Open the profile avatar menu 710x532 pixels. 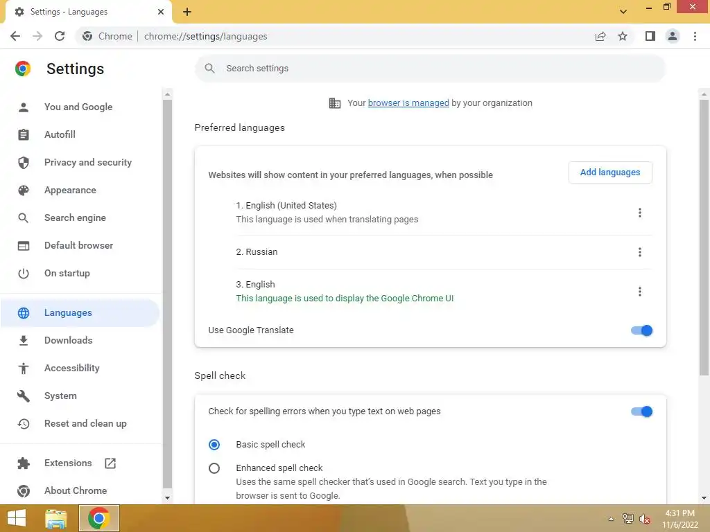pyautogui.click(x=673, y=36)
